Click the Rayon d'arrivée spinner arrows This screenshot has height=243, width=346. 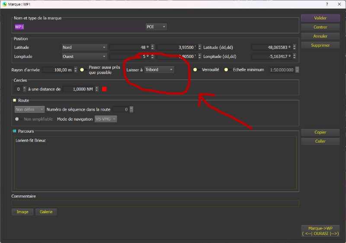[76, 70]
